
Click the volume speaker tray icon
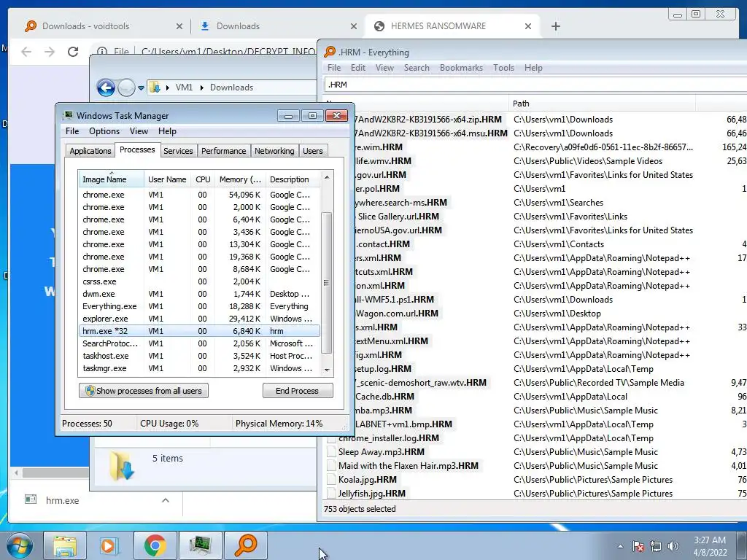point(673,546)
